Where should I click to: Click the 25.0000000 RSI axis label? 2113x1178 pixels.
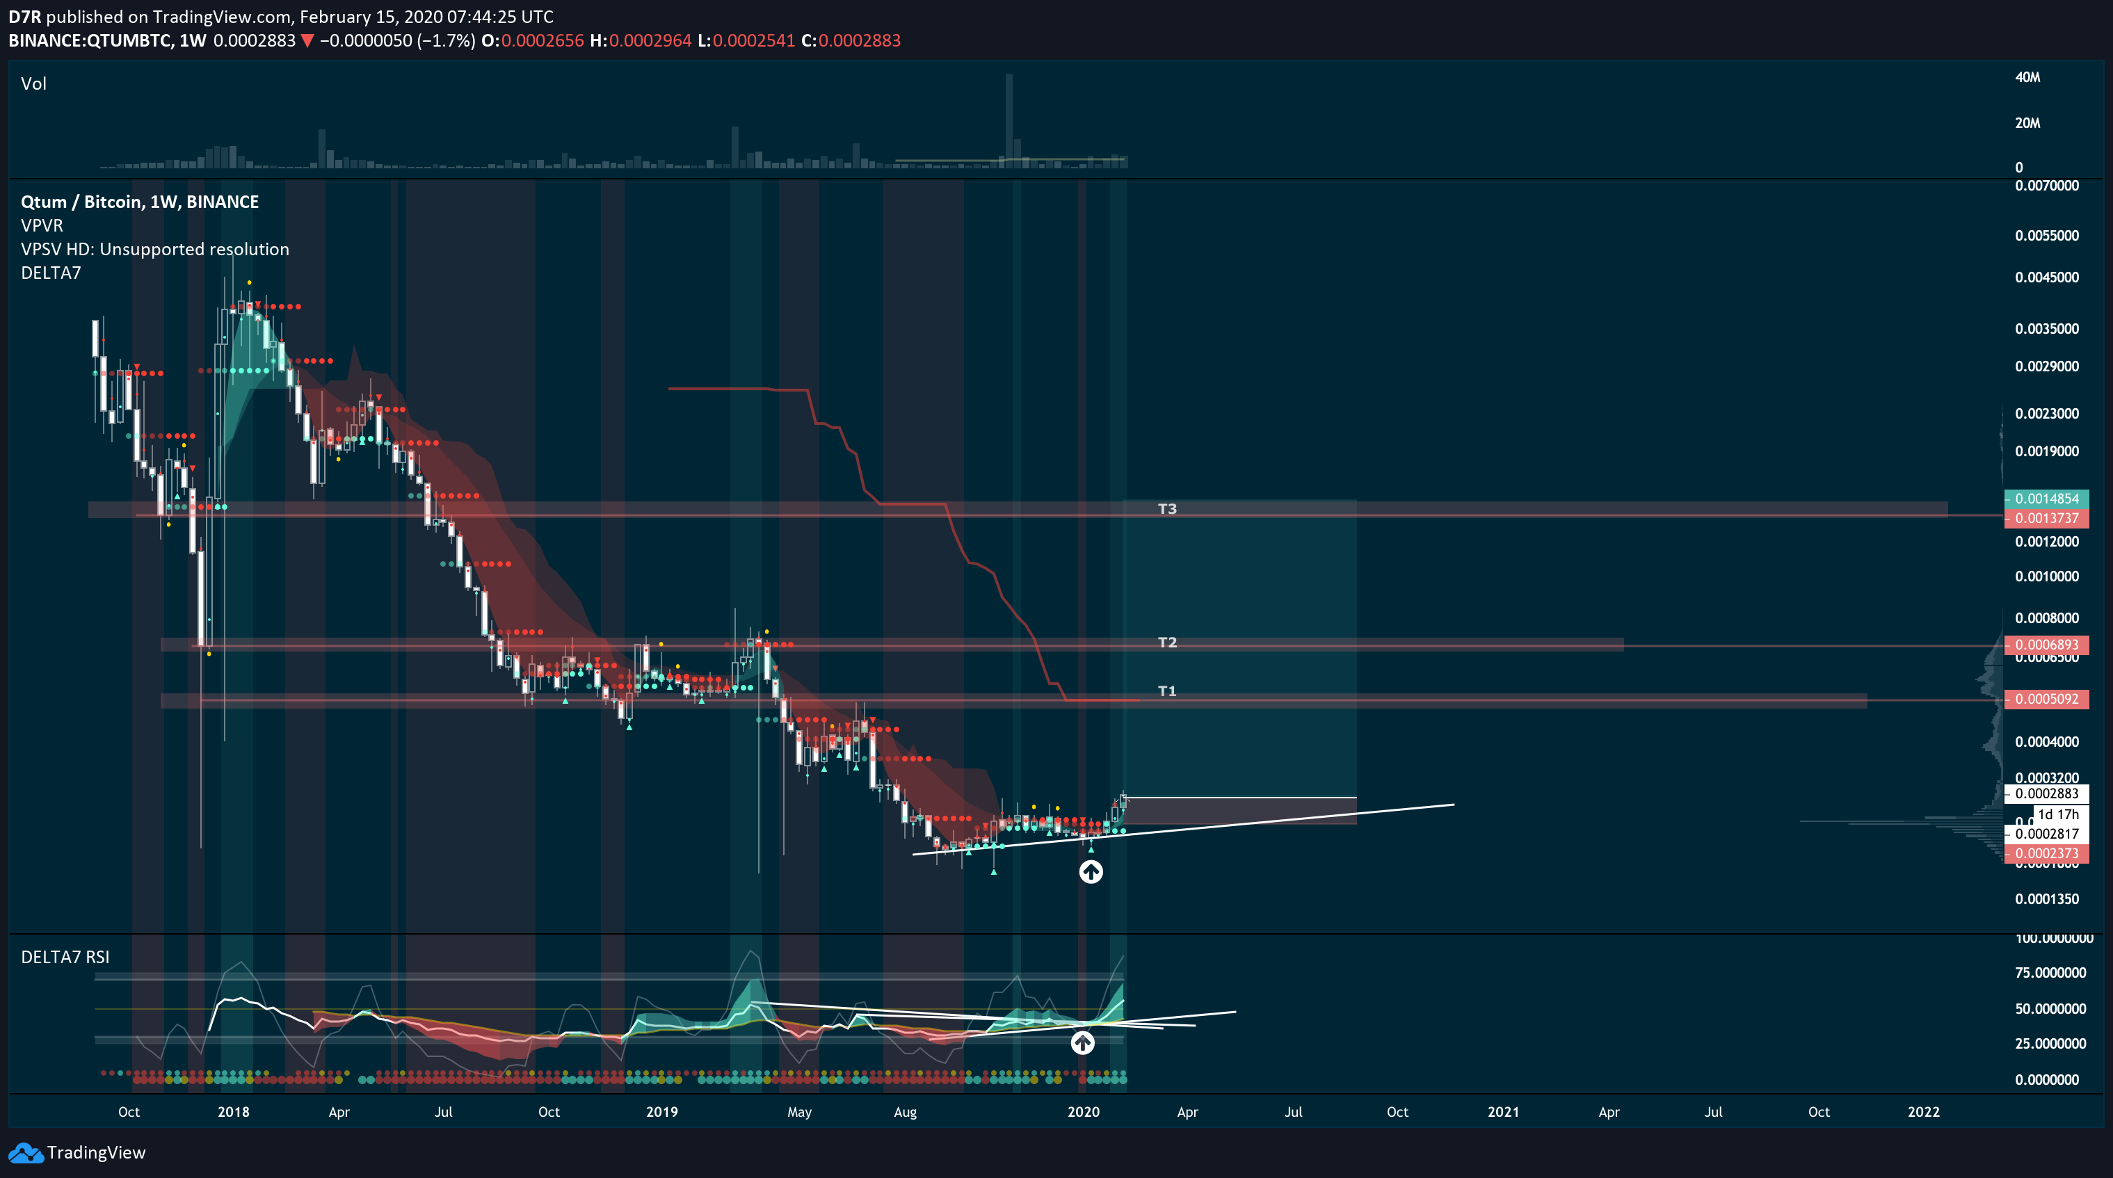pyautogui.click(x=2050, y=1044)
